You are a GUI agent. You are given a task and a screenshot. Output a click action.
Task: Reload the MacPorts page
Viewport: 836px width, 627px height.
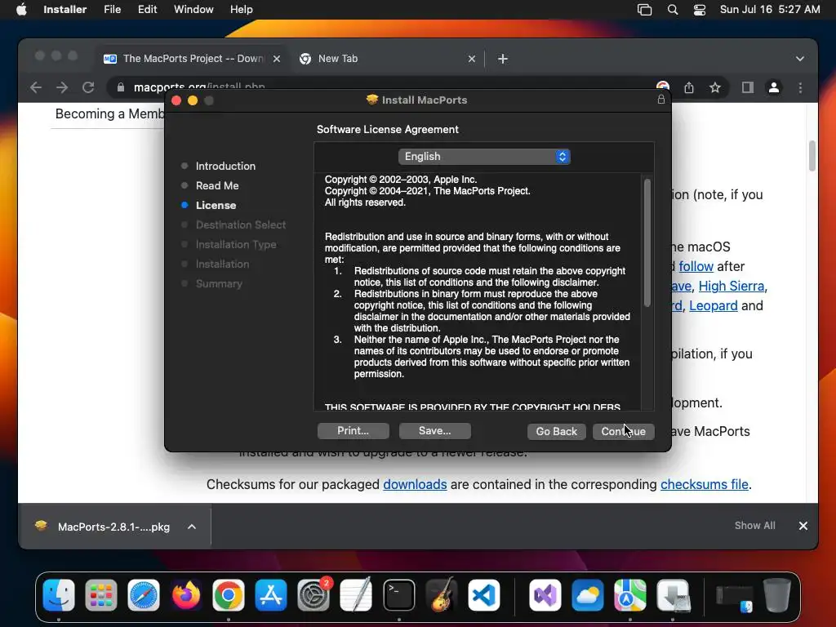88,87
